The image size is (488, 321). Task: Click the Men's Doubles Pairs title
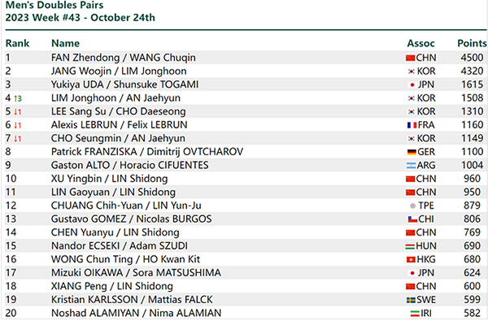[x=54, y=5]
